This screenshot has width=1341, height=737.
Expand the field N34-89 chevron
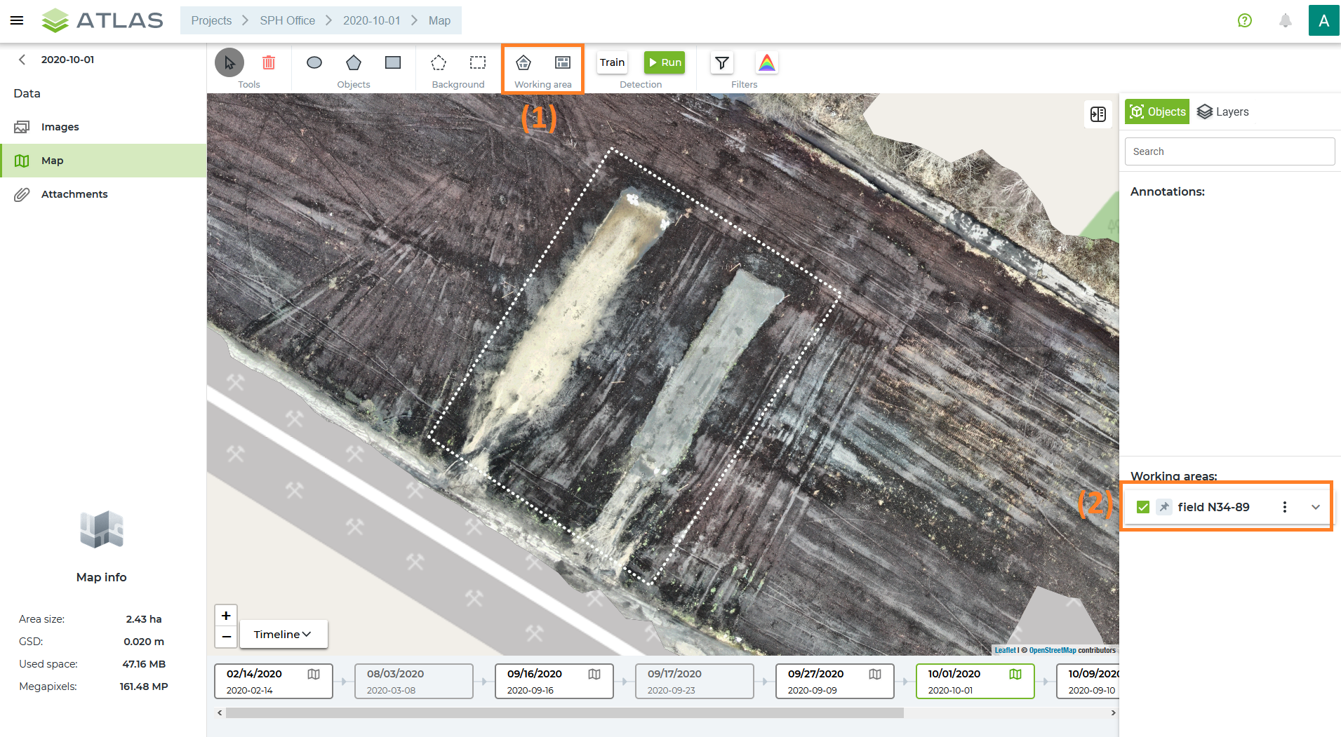tap(1316, 507)
